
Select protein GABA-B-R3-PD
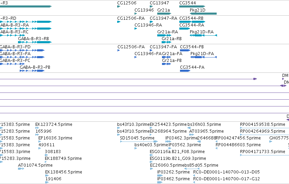(15, 47)
